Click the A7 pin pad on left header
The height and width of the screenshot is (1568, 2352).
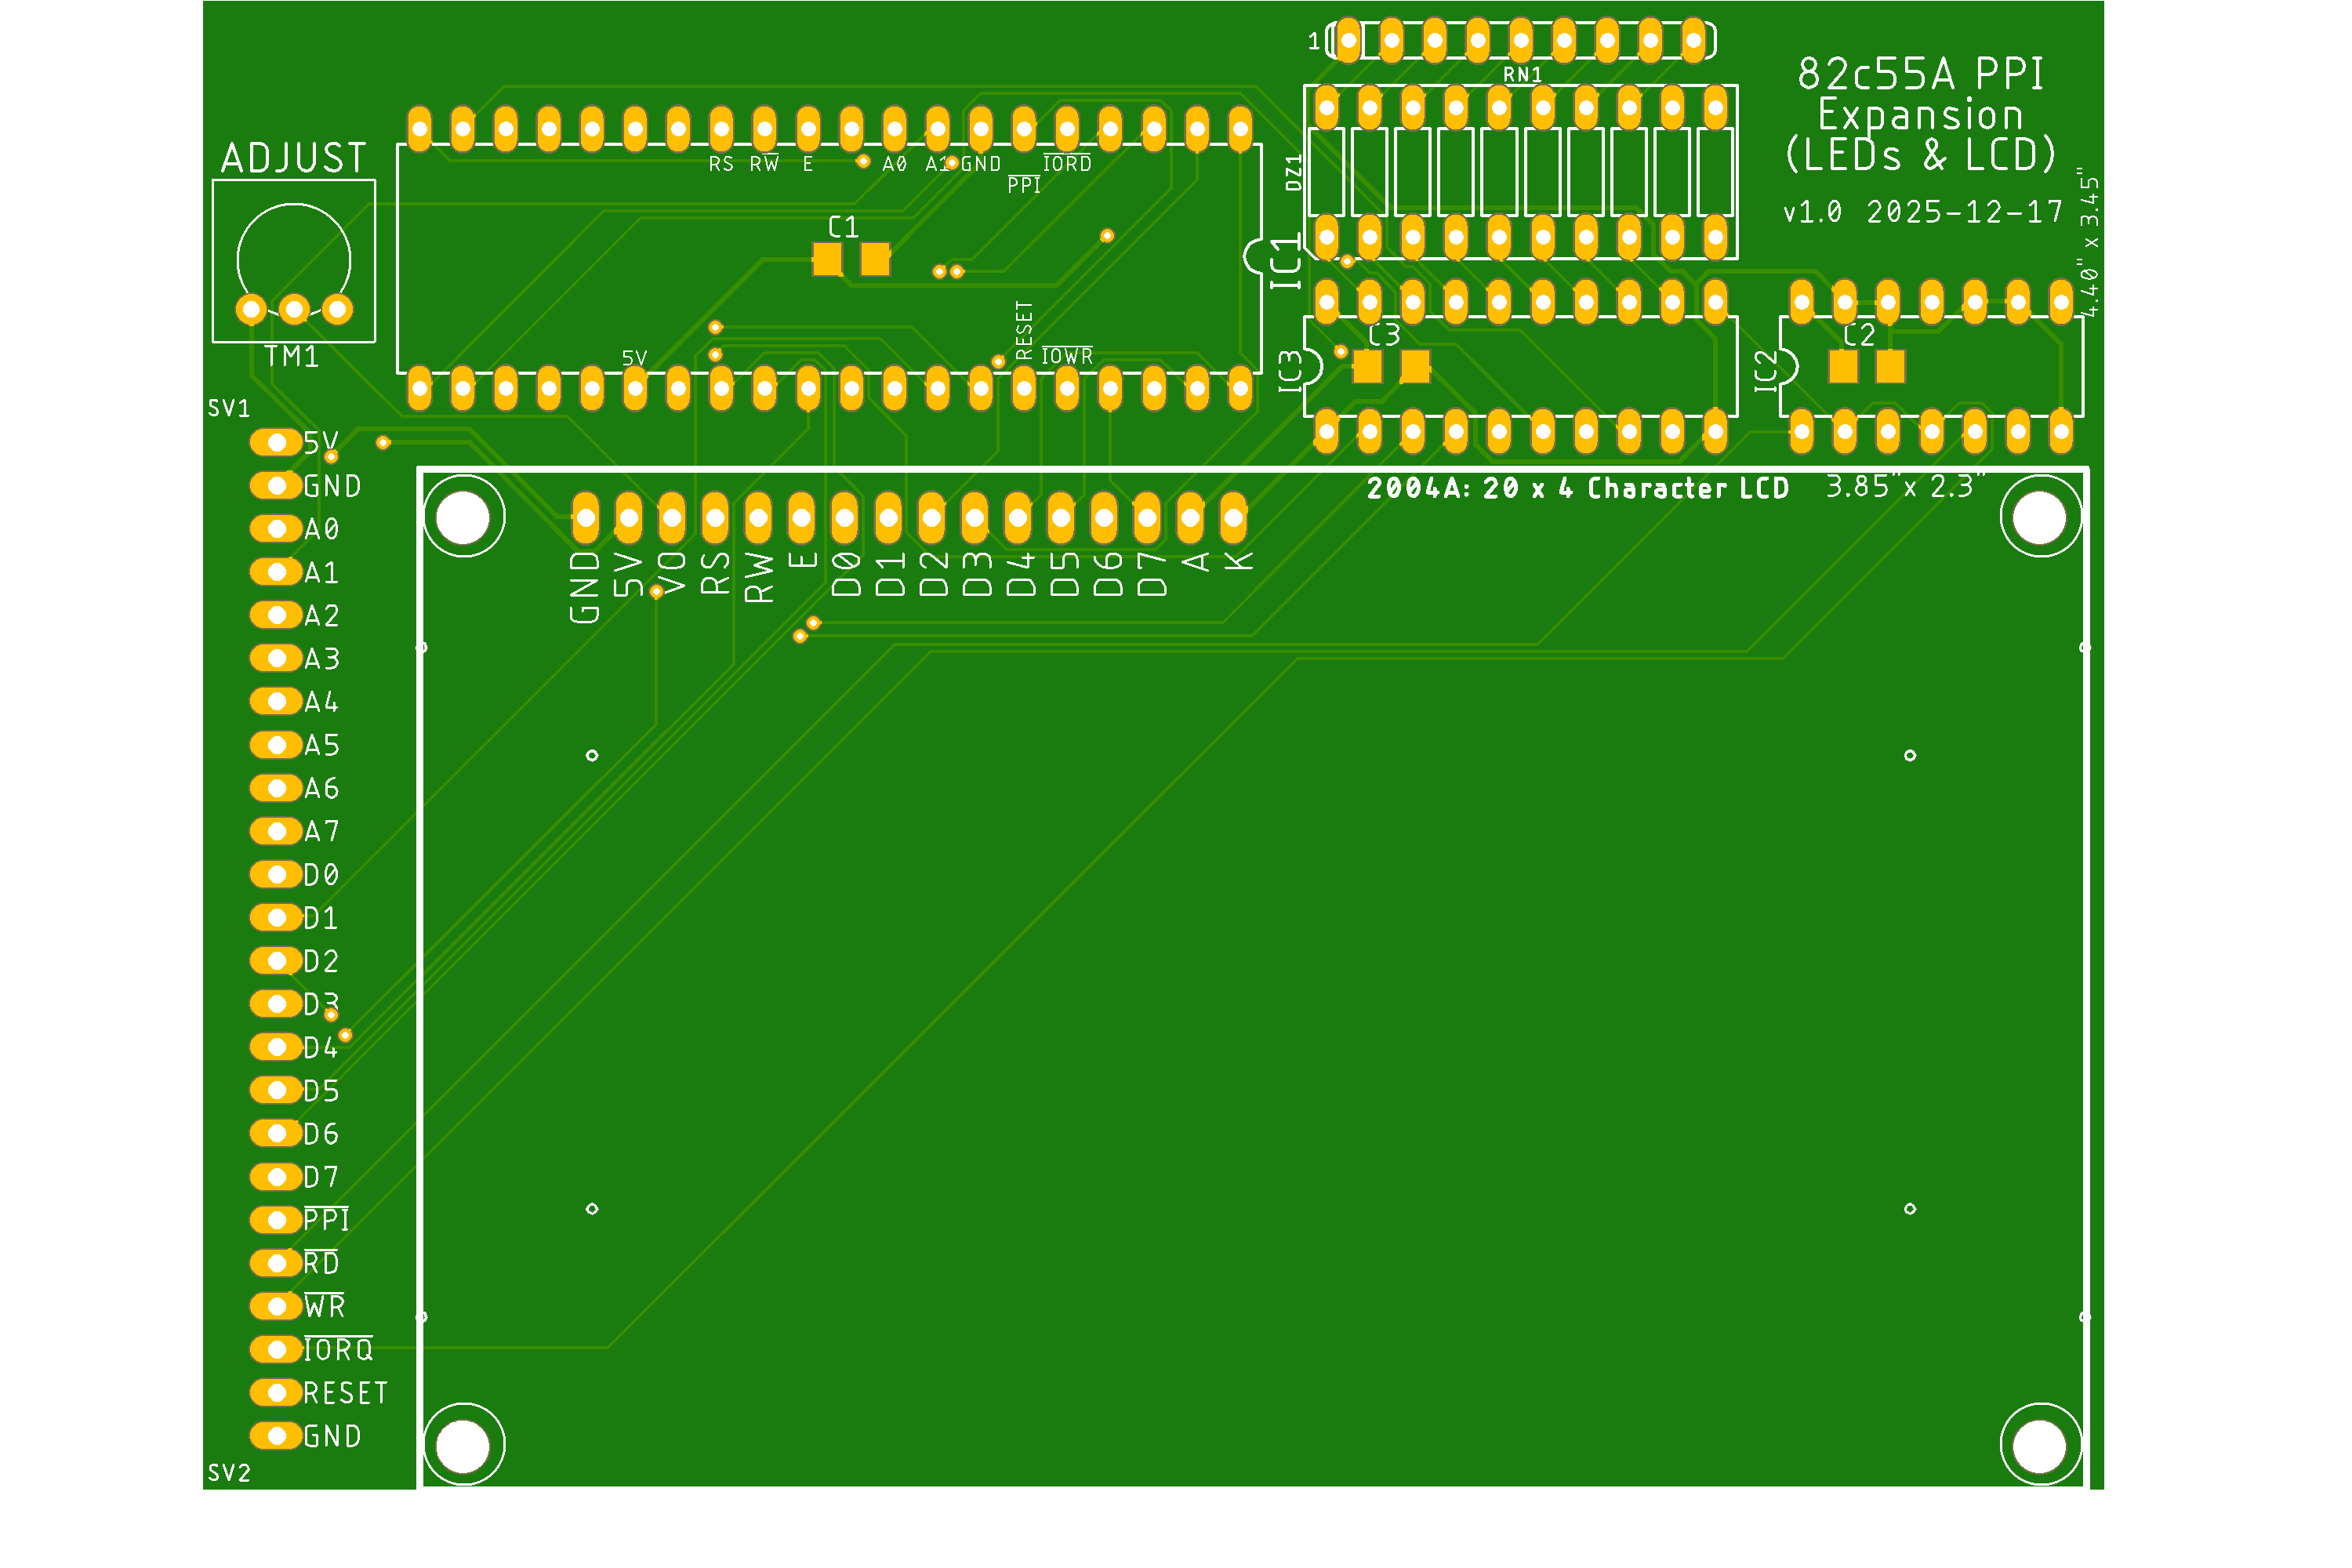click(276, 831)
